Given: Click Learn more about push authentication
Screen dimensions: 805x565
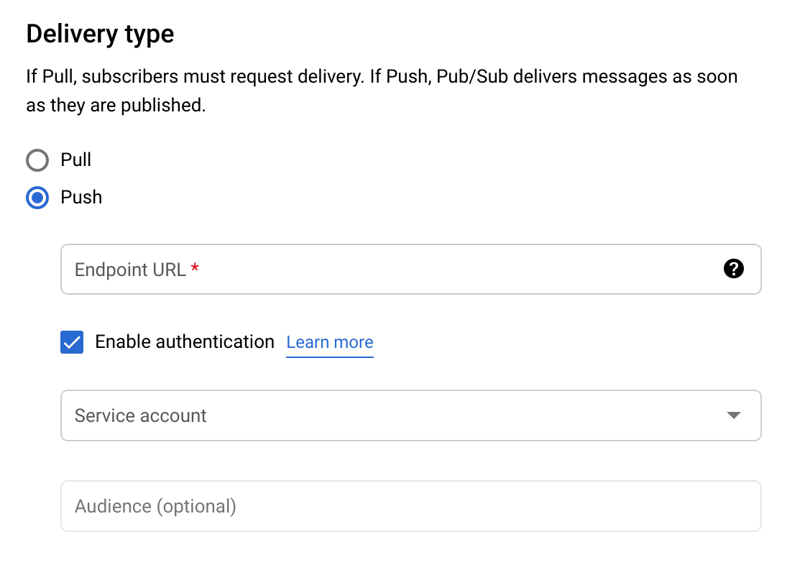Looking at the screenshot, I should (330, 342).
